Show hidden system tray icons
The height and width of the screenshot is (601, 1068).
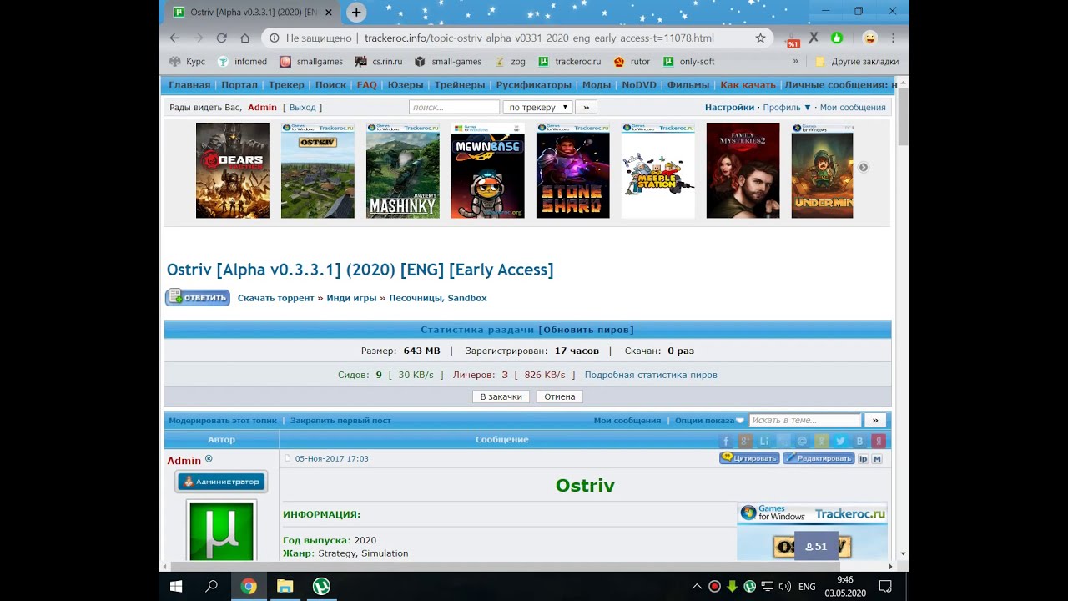pos(697,586)
